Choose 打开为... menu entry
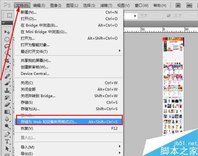 point(69,38)
